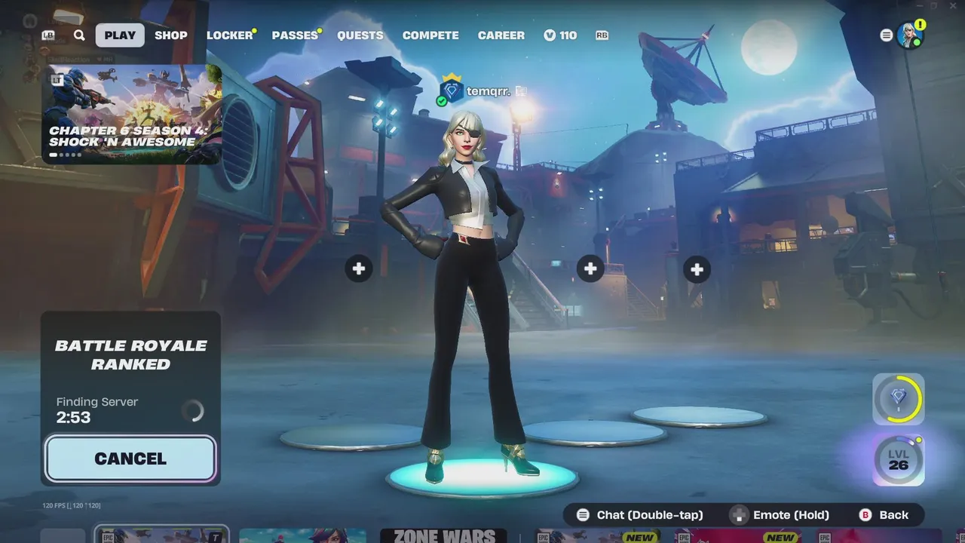The width and height of the screenshot is (965, 543).
Task: Click the BATTLE ROYALE RANKED mode title
Action: pyautogui.click(x=131, y=354)
